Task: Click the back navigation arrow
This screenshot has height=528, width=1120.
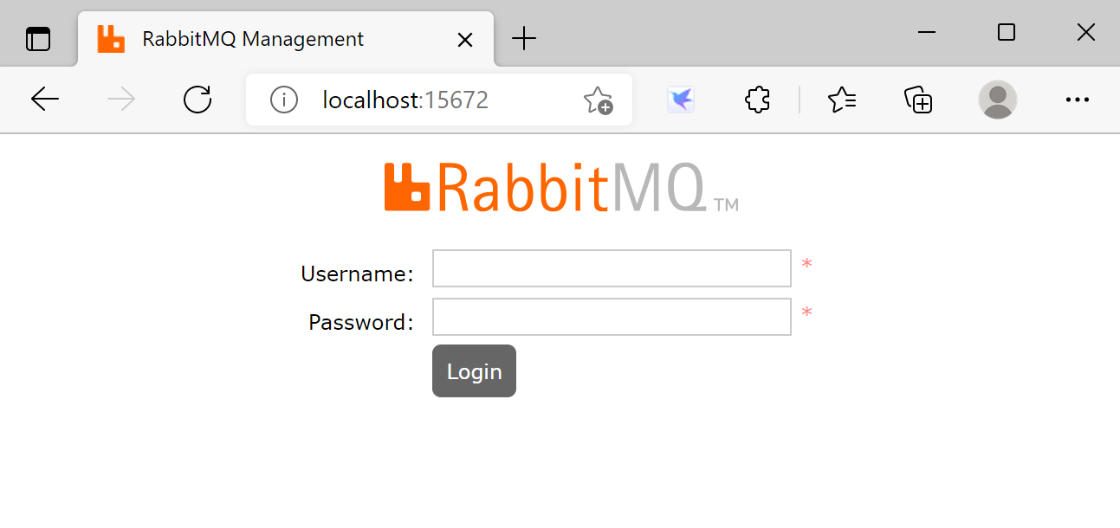Action: 45,99
